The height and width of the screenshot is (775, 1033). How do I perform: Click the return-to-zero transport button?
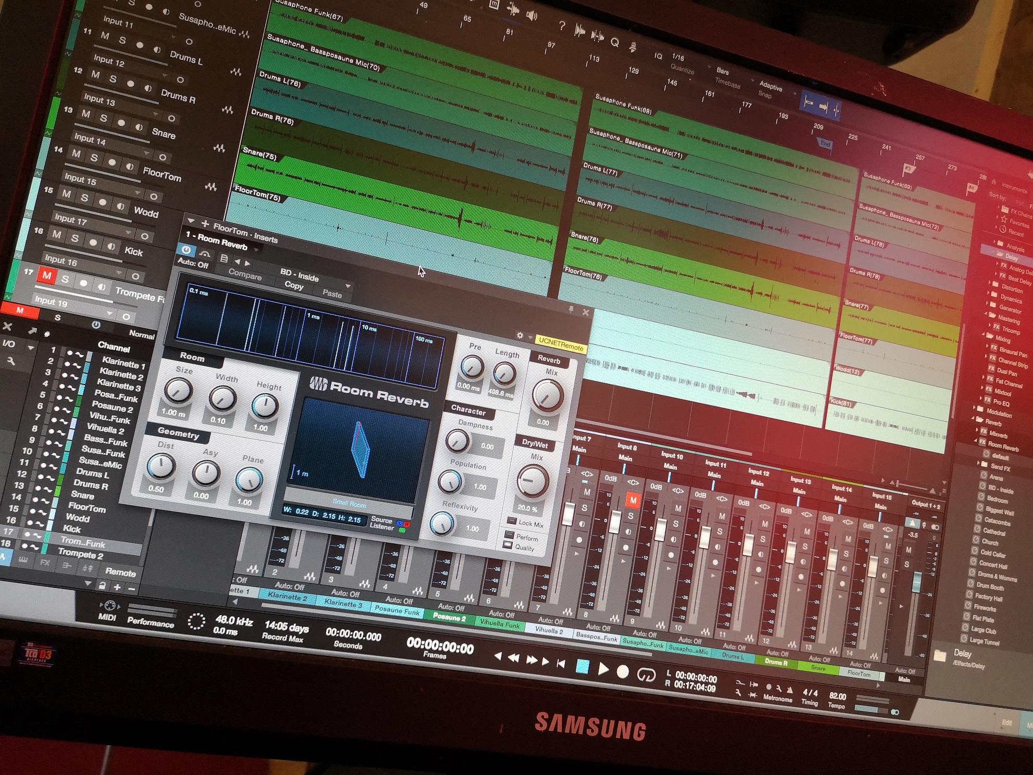point(561,664)
